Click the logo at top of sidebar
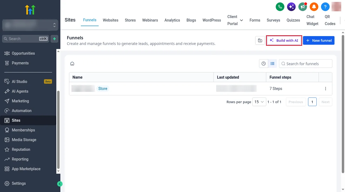The image size is (345, 192). click(30, 10)
